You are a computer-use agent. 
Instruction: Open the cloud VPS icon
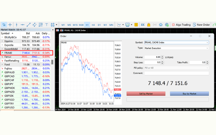[161, 25]
